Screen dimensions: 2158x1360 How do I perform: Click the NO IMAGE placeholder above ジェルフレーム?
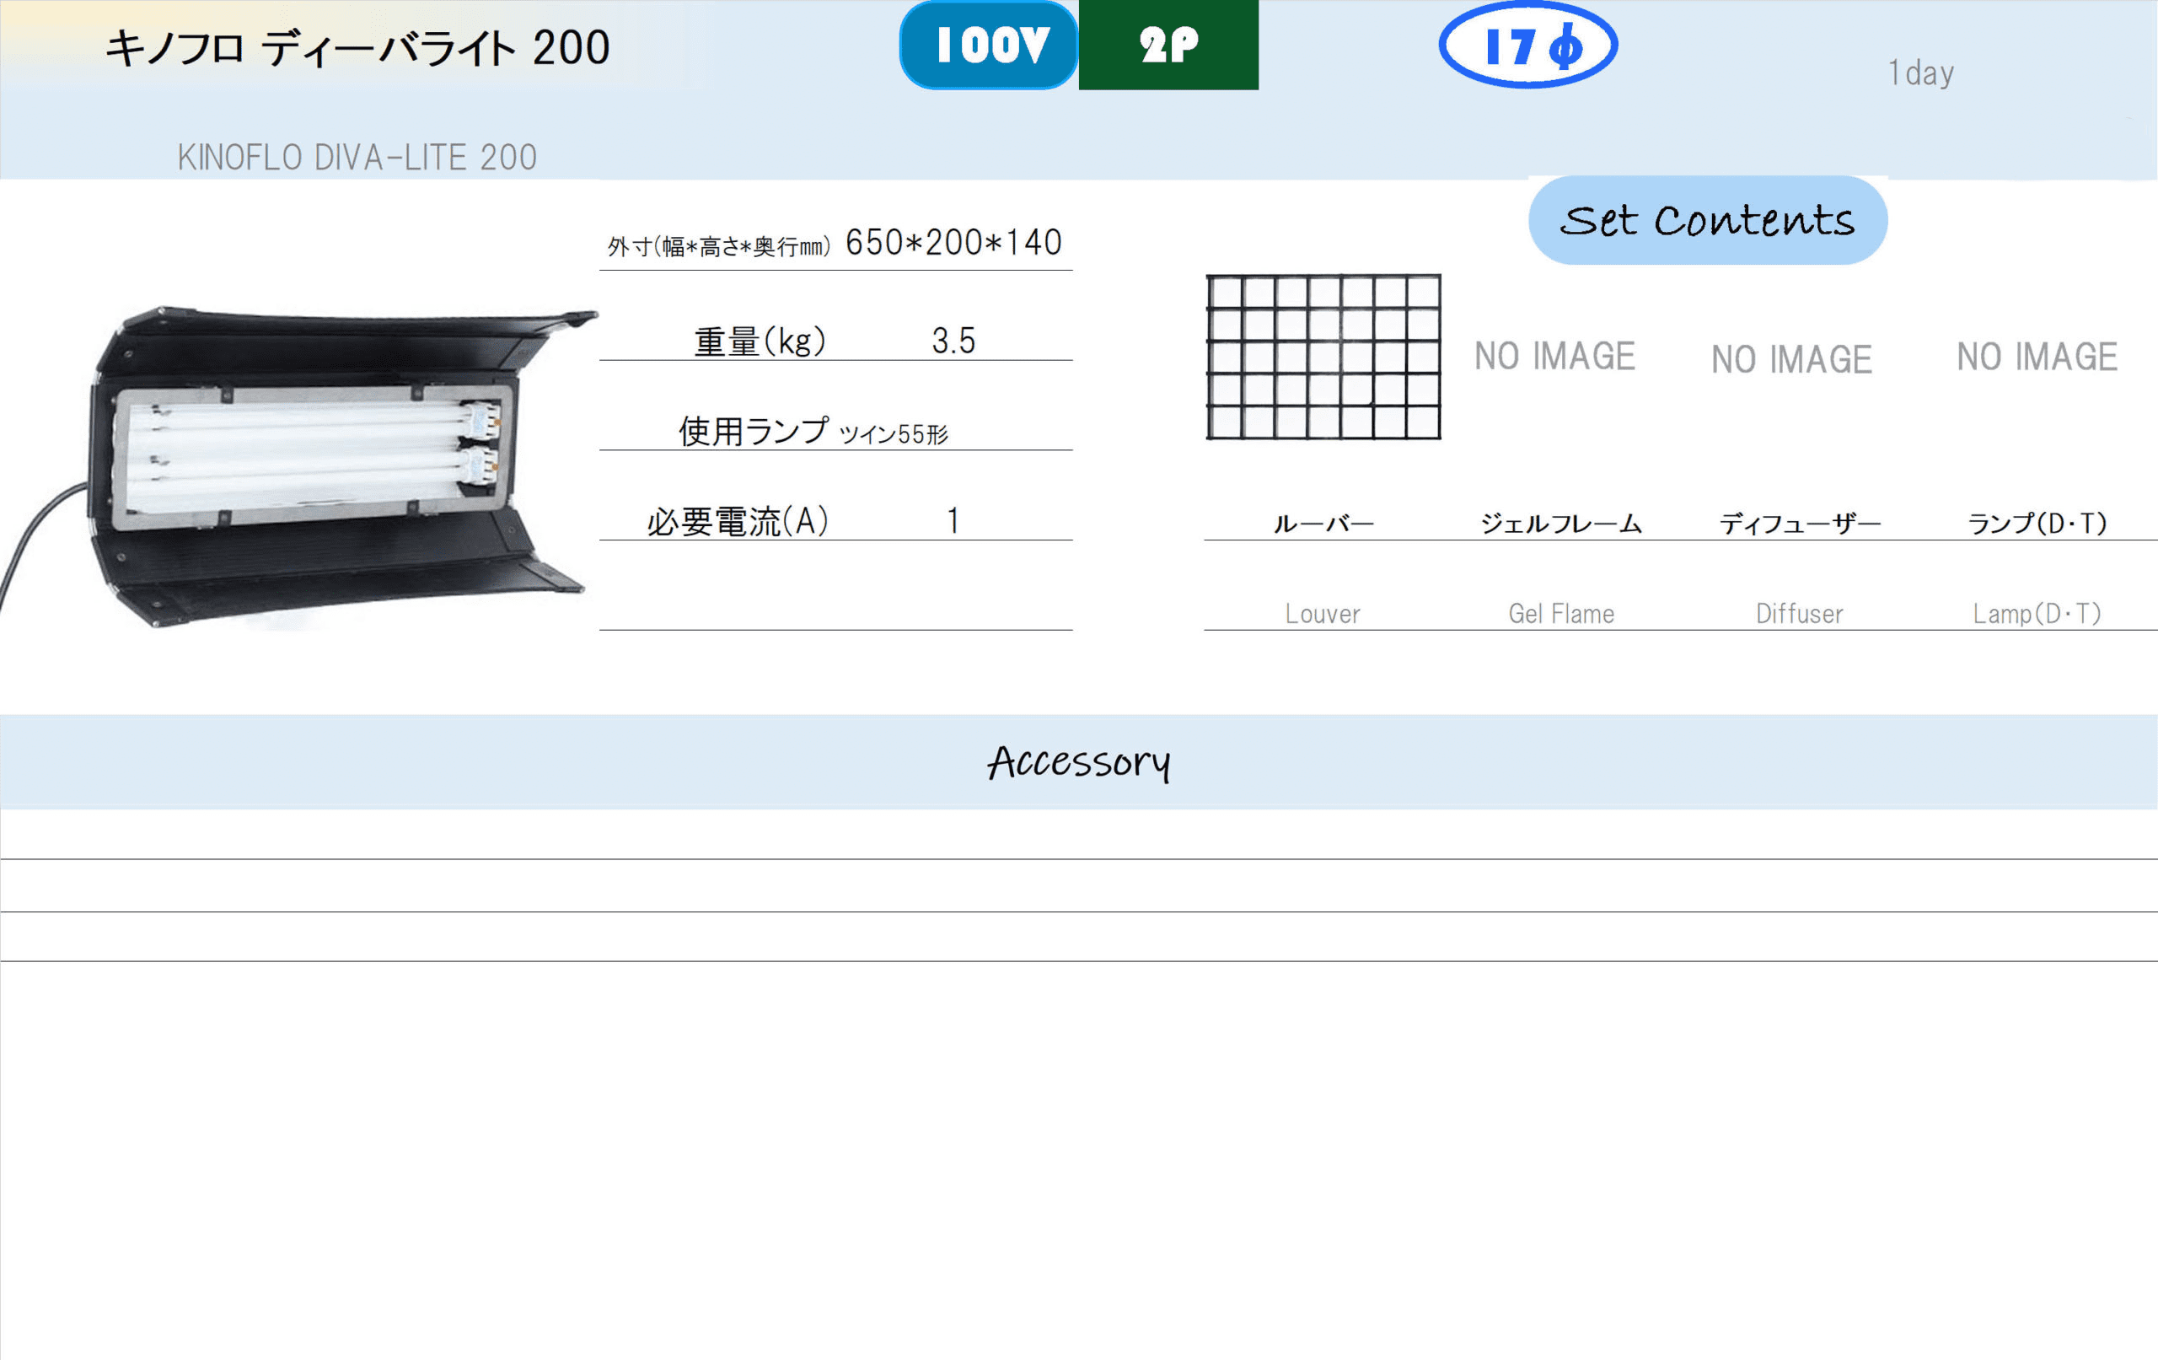(1555, 356)
